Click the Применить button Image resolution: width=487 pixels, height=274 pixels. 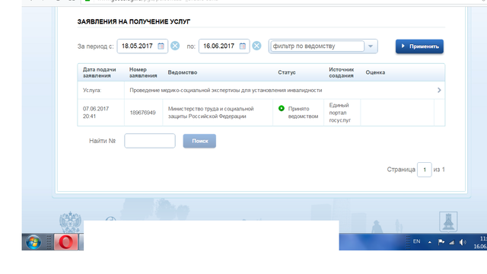419,46
